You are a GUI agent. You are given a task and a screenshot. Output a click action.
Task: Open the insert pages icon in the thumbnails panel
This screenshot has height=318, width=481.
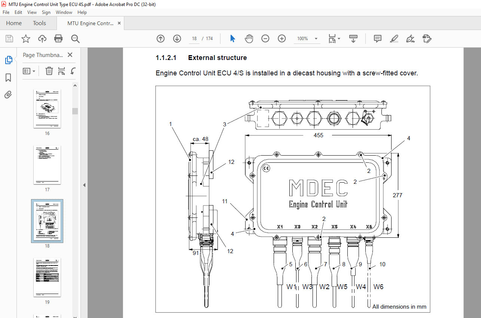click(62, 71)
